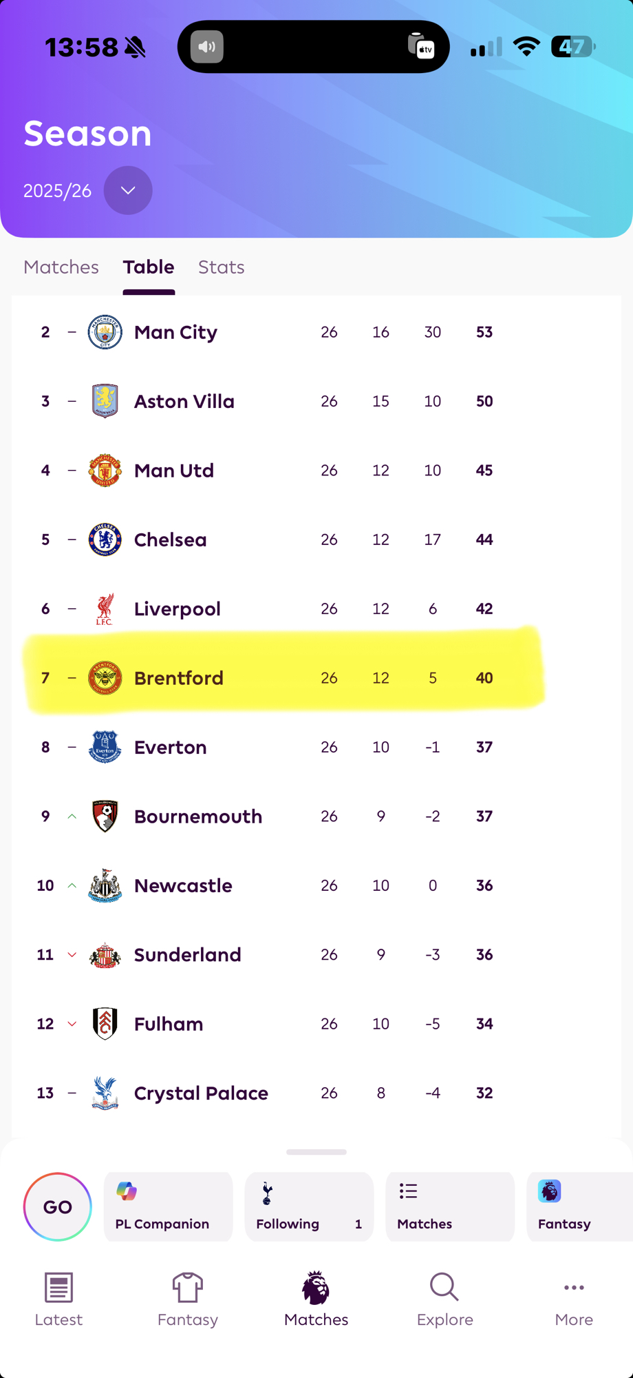Open Fantasy shirt icon in bottom navigation

tap(188, 1299)
